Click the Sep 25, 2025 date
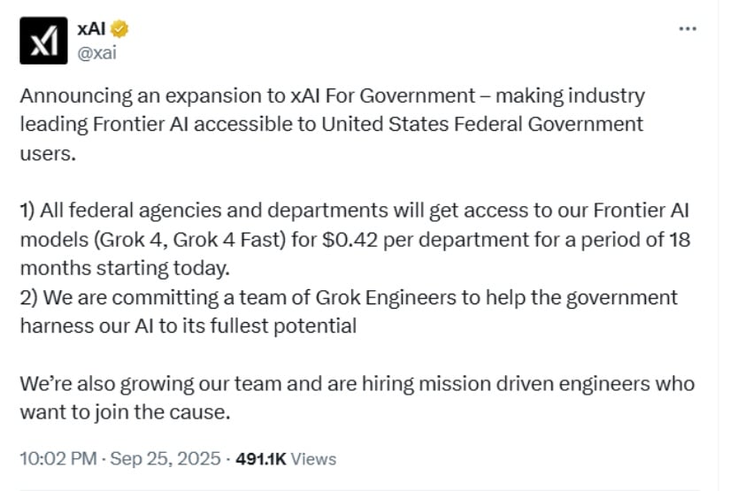Screen dimensions: 730x491 (165, 459)
